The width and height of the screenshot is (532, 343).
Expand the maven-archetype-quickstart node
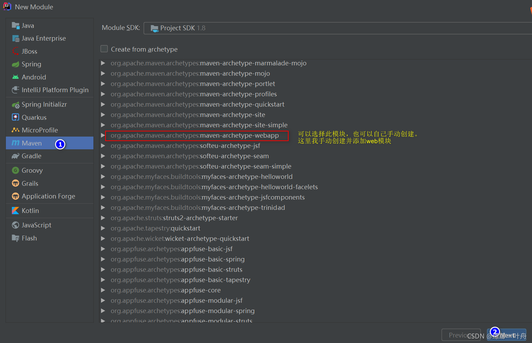(103, 104)
